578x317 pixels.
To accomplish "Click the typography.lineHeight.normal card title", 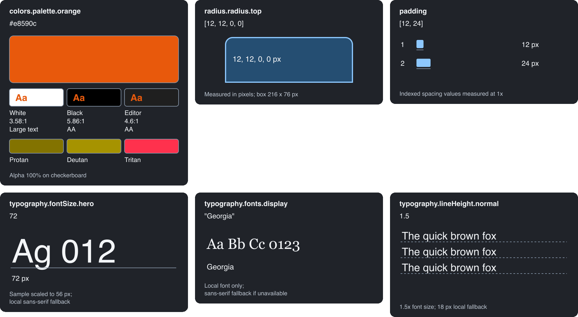I will (449, 204).
